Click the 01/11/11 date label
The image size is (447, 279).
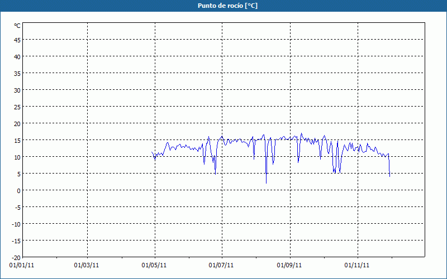tap(357, 266)
